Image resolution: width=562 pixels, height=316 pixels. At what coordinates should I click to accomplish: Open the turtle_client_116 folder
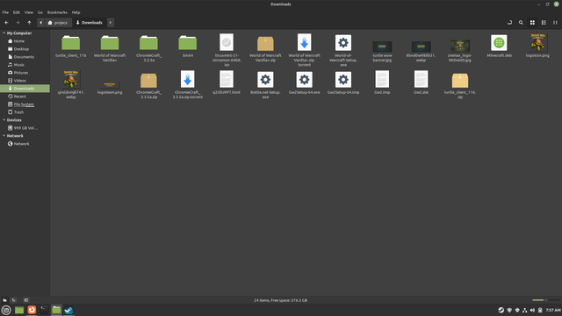(70, 47)
